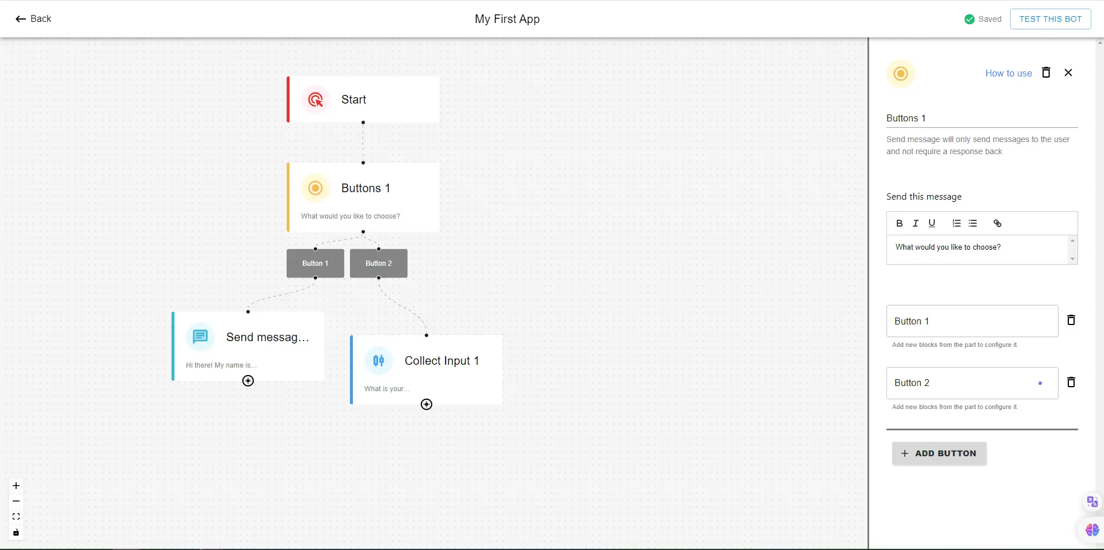This screenshot has height=550, width=1104.
Task: Select the Start block icon
Action: pyautogui.click(x=315, y=100)
